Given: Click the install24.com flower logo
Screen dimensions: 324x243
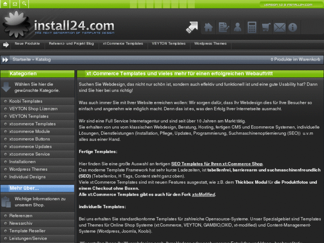Looking at the screenshot, I should [16, 25].
